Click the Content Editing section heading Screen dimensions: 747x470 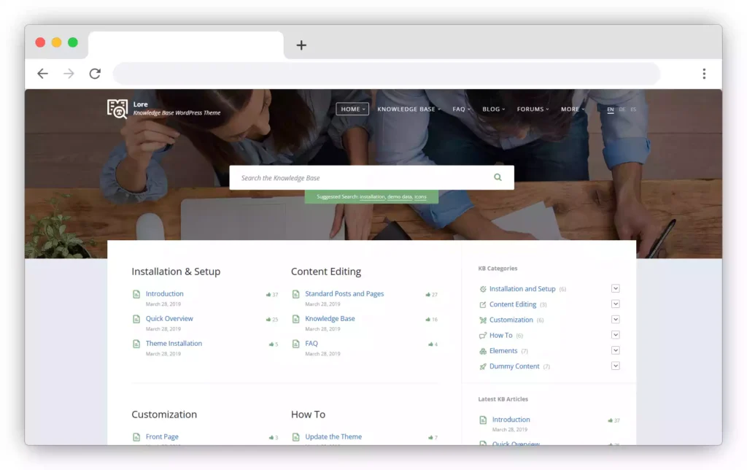(x=326, y=271)
